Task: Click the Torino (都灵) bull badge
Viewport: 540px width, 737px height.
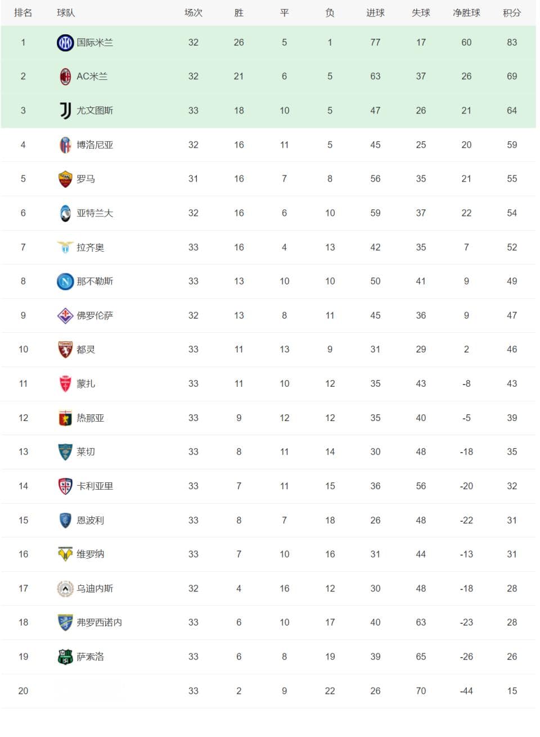Action: 65,350
